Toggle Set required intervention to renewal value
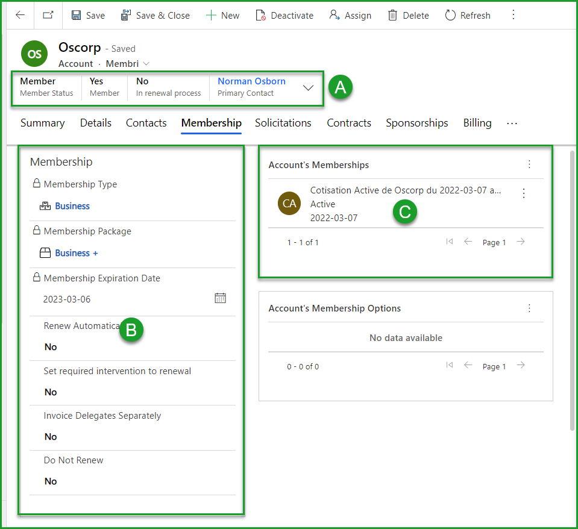This screenshot has height=529, width=578. pyautogui.click(x=51, y=392)
